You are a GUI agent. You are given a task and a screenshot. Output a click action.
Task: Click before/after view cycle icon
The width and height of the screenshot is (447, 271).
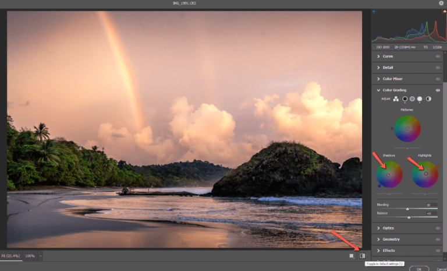352,256
